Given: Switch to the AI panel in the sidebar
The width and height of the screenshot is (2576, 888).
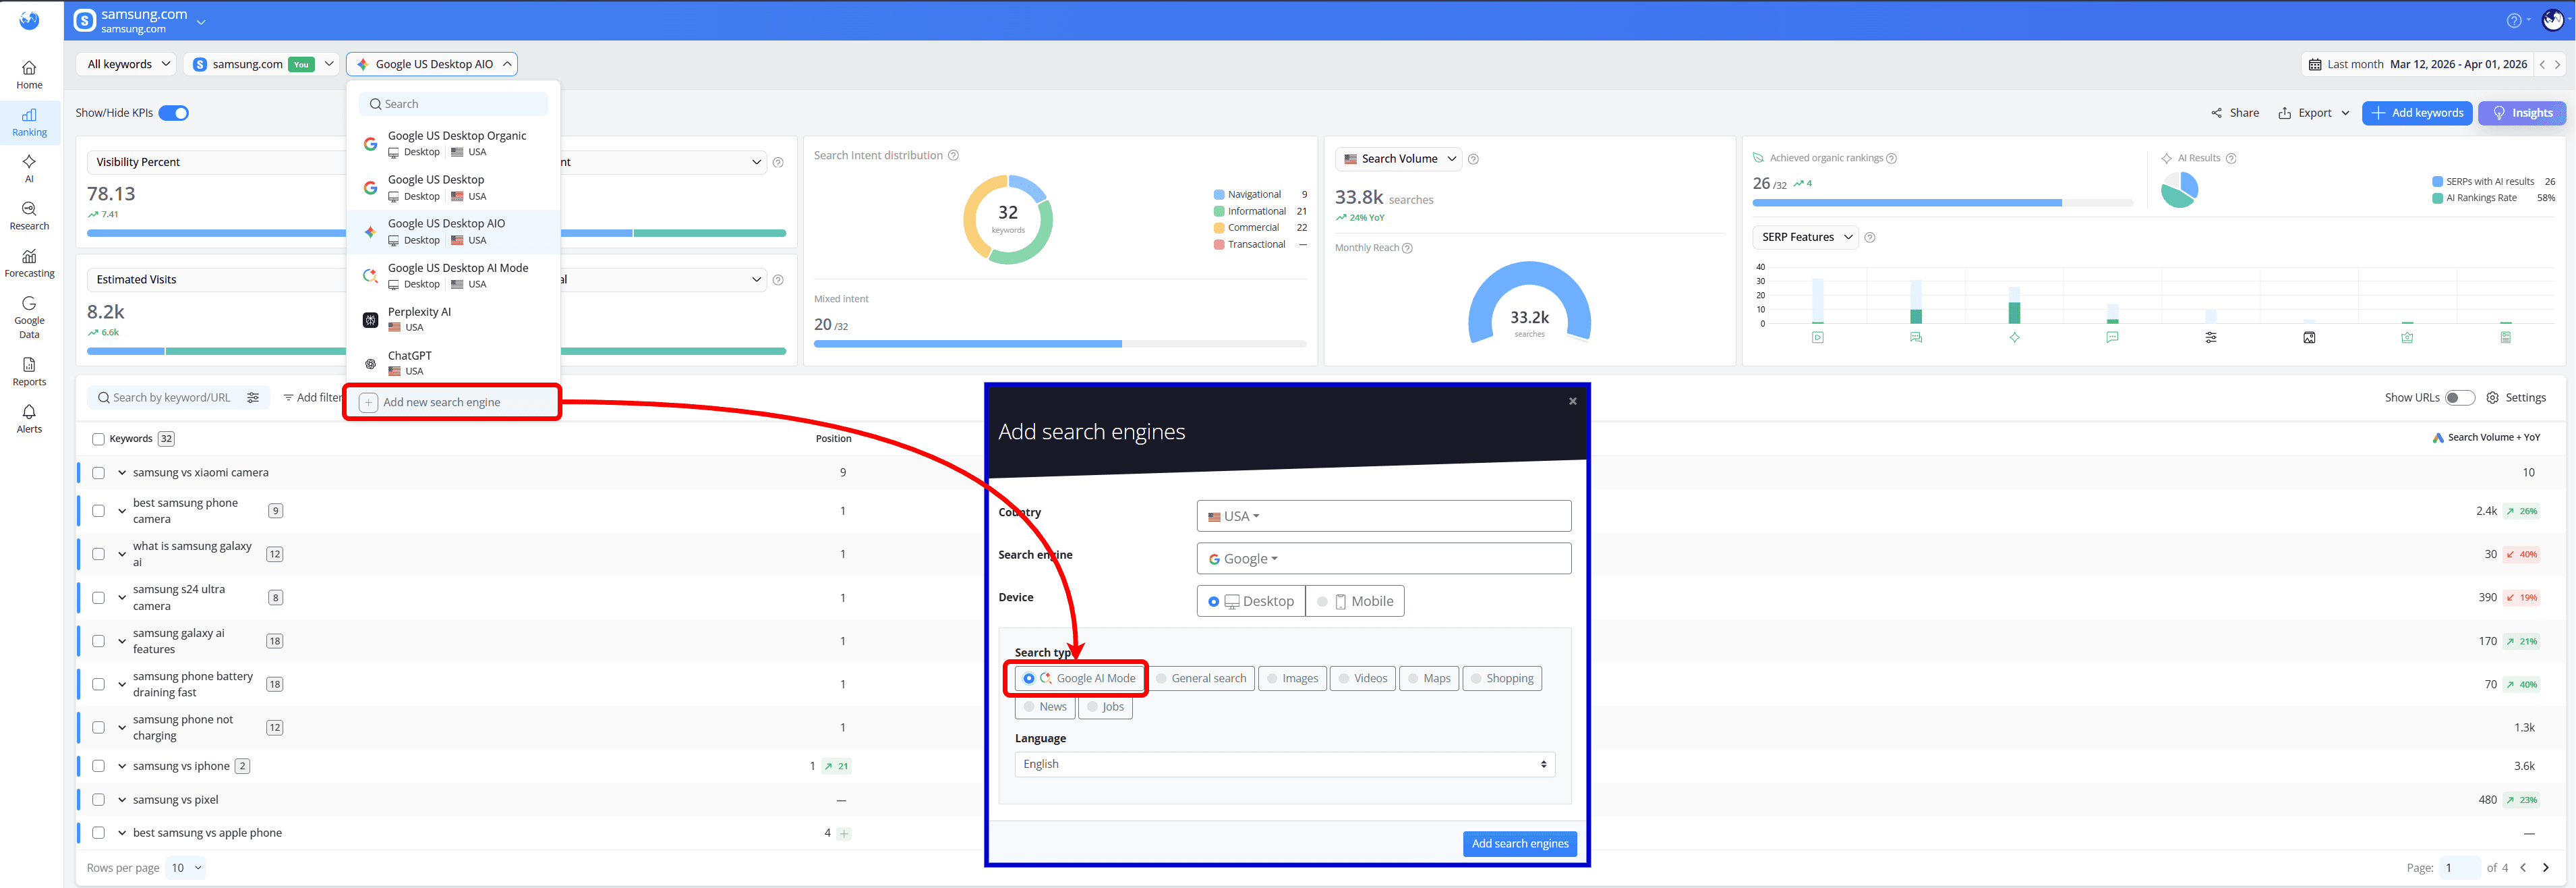Looking at the screenshot, I should (29, 168).
